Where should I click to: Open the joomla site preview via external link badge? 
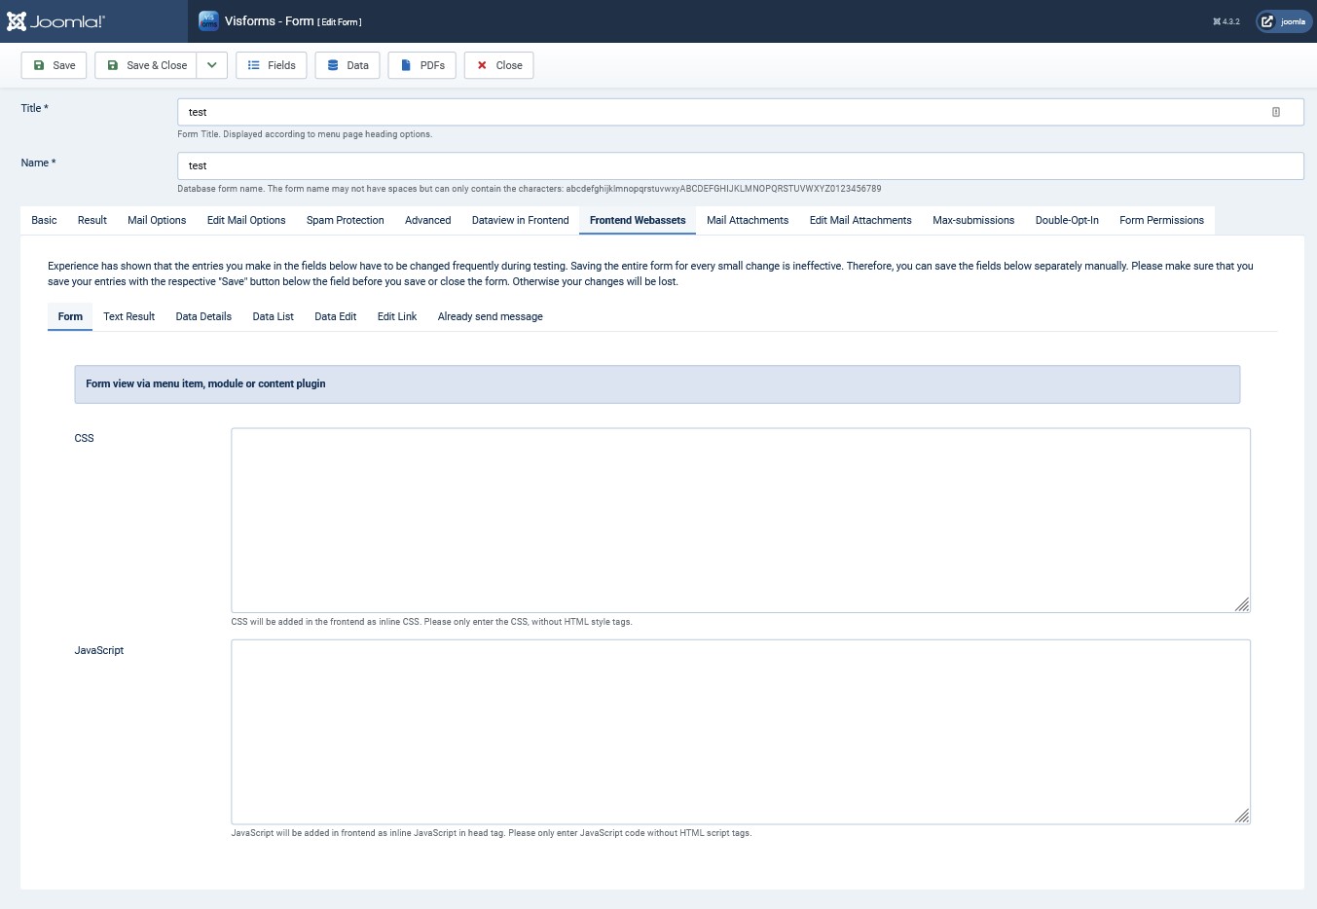click(1282, 20)
